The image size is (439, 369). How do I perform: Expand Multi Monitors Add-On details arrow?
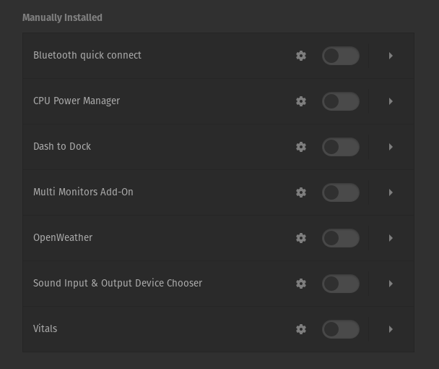click(x=391, y=192)
